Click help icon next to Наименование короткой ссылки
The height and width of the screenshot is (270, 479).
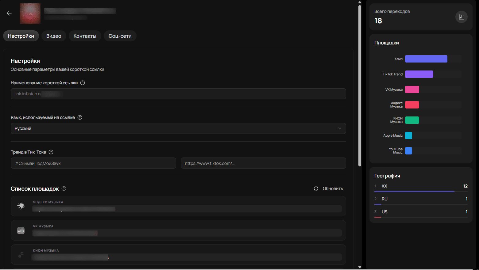click(83, 83)
